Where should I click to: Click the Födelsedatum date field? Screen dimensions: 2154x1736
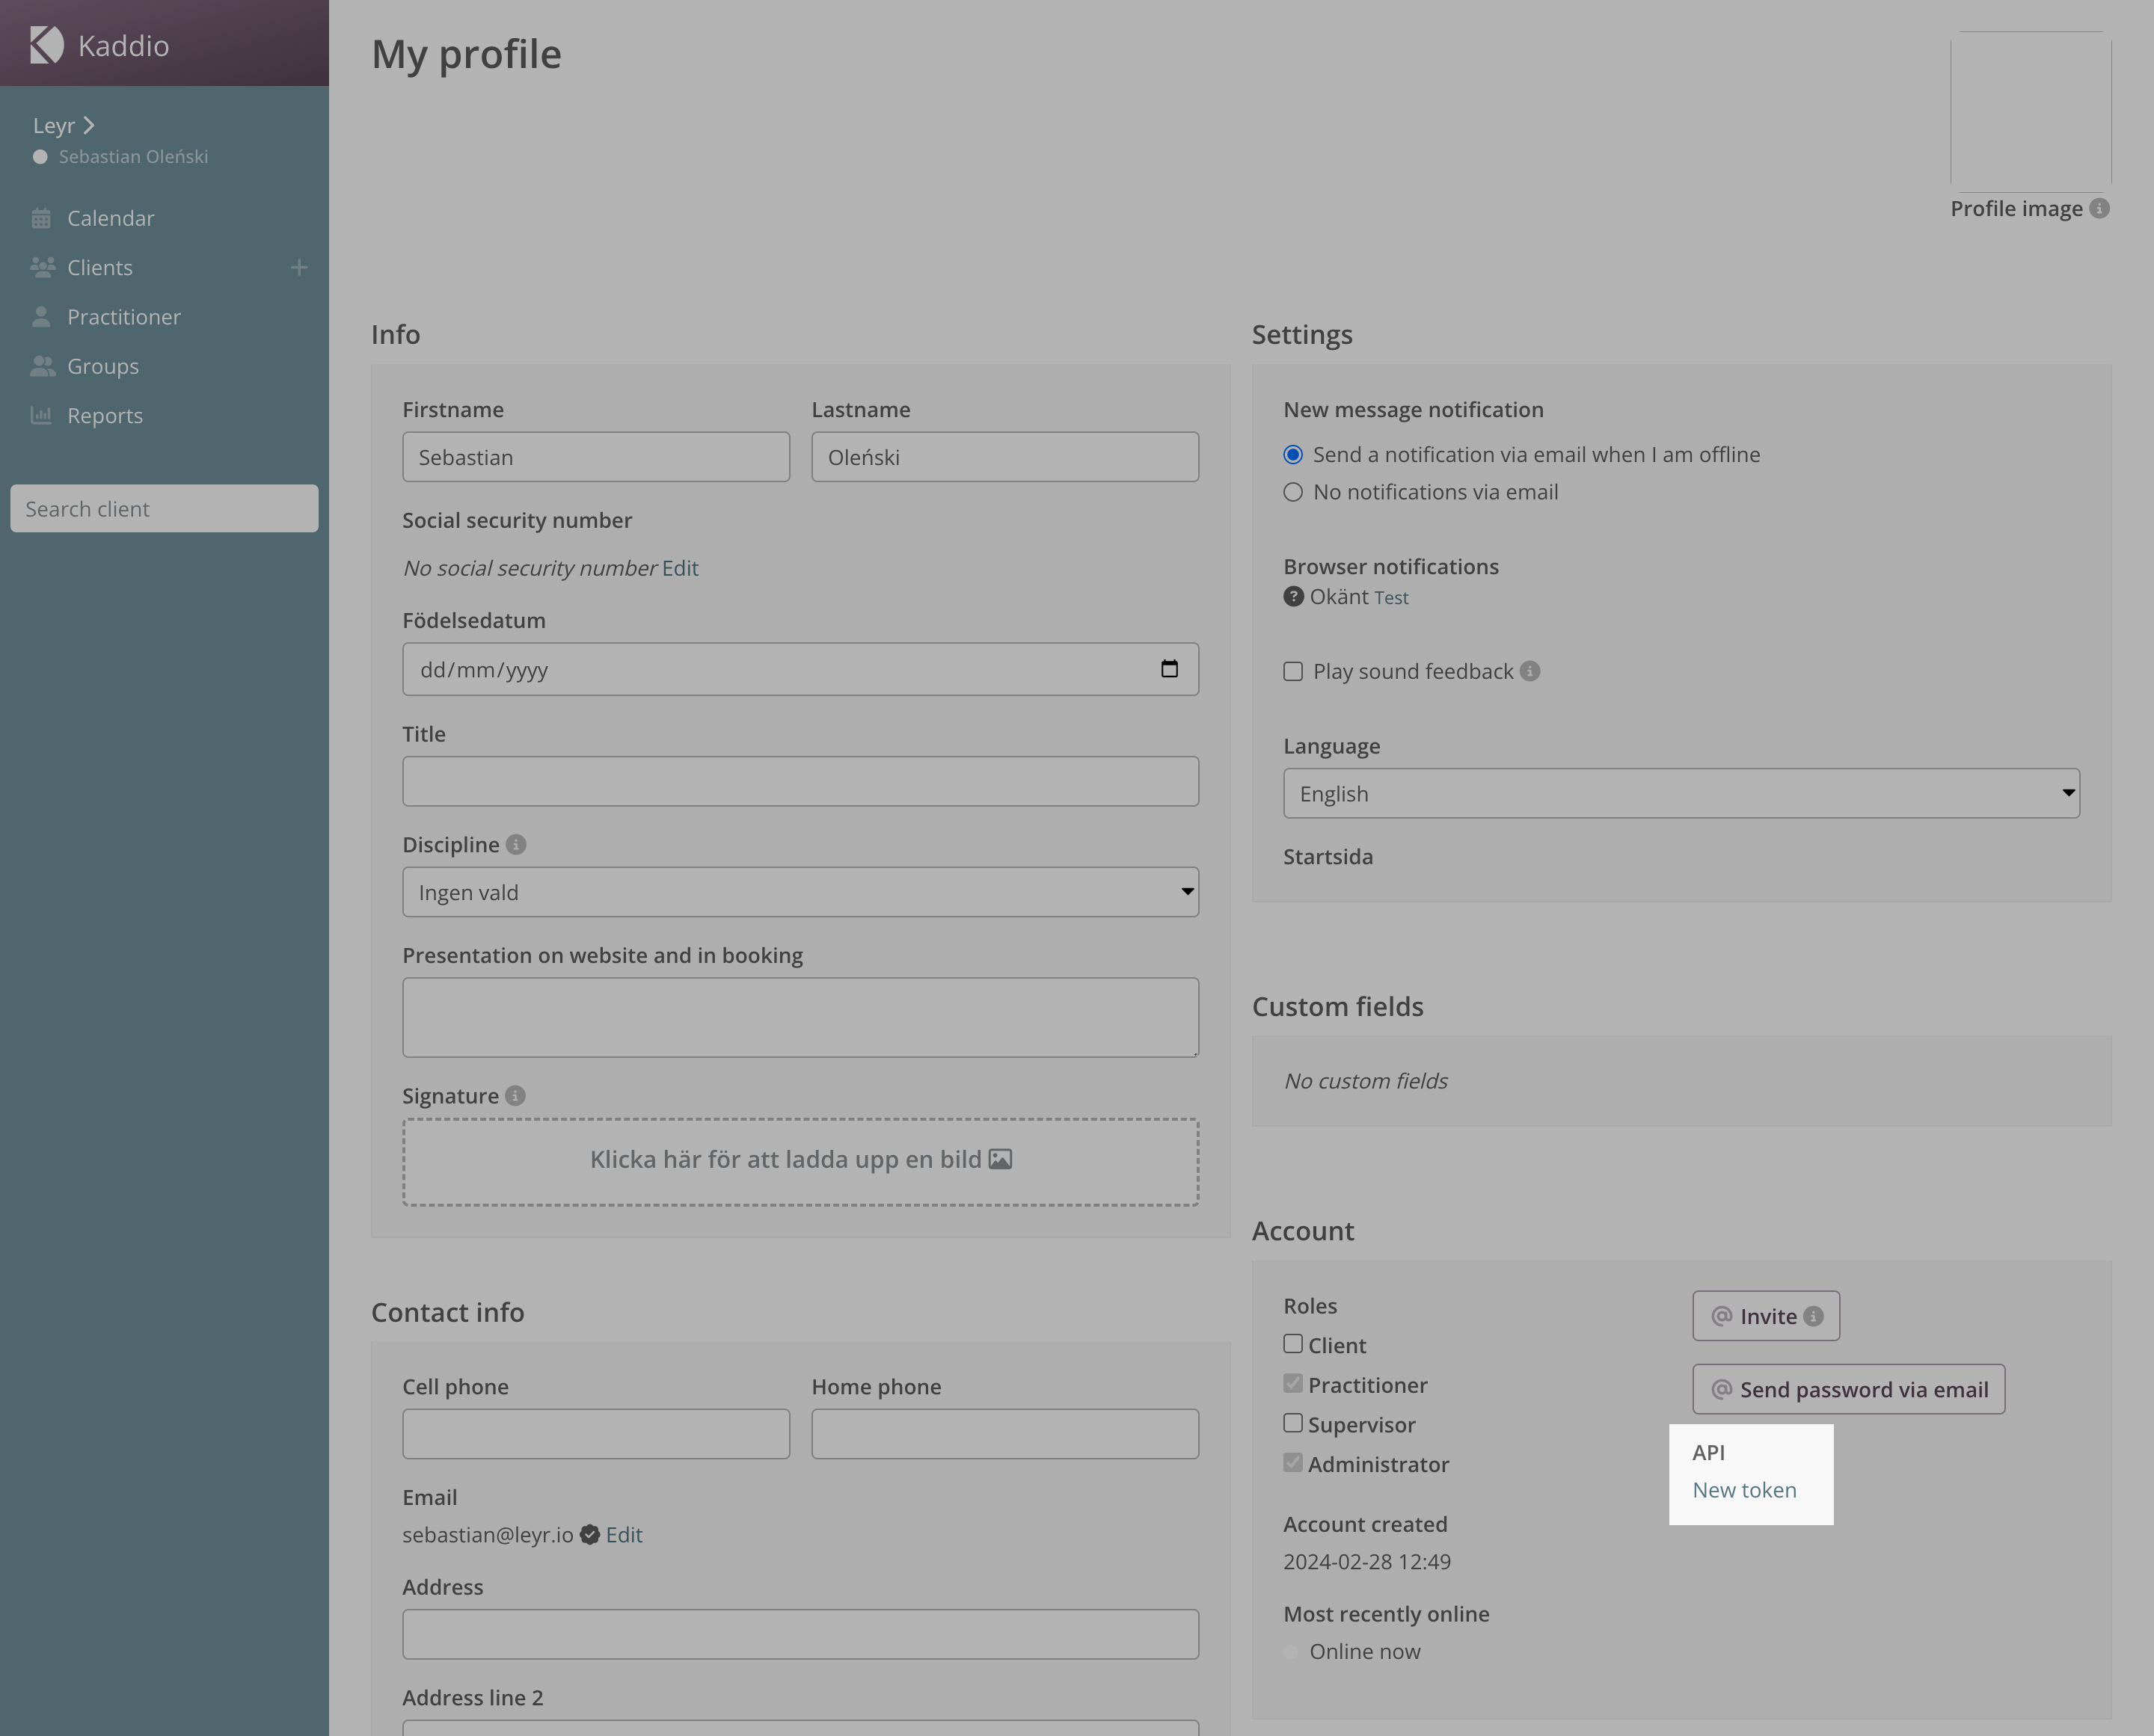click(800, 669)
